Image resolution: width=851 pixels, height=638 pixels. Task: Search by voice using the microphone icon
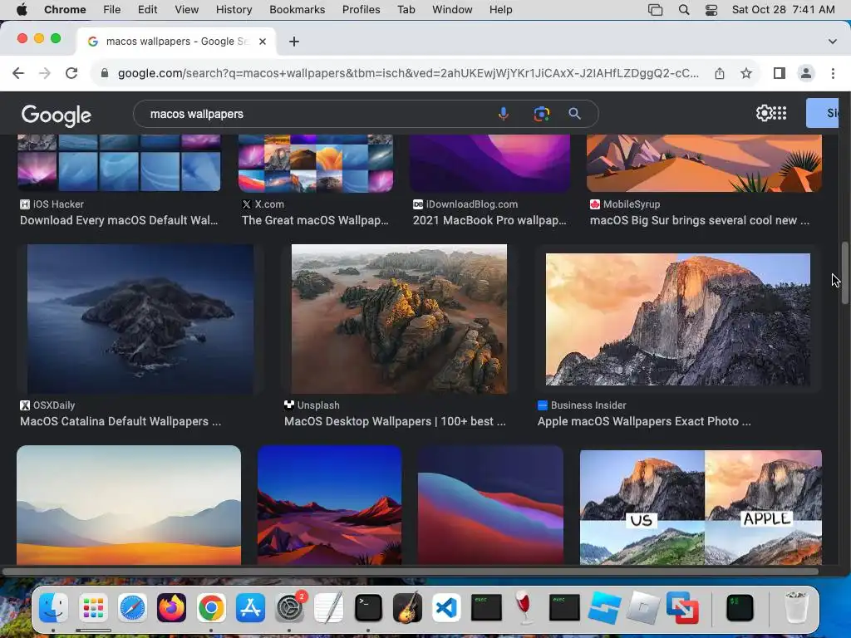(504, 114)
